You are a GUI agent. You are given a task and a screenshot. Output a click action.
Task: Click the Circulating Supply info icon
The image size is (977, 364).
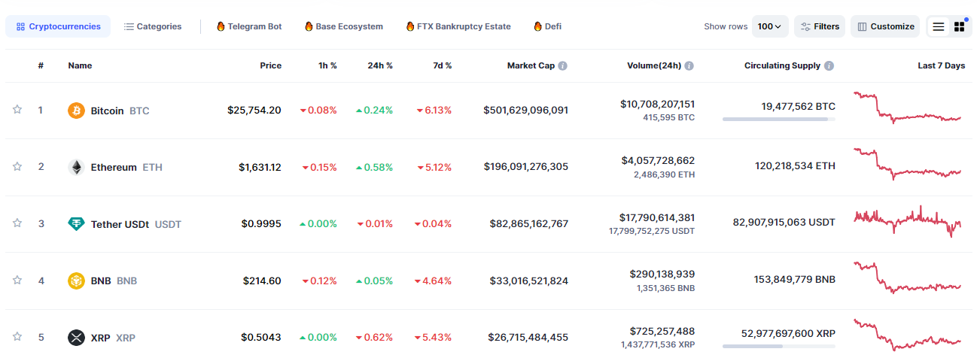coord(829,66)
